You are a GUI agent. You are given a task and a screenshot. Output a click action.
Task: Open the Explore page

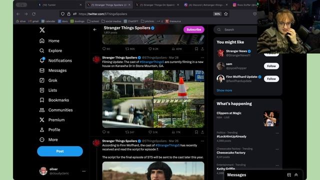(x=50, y=50)
